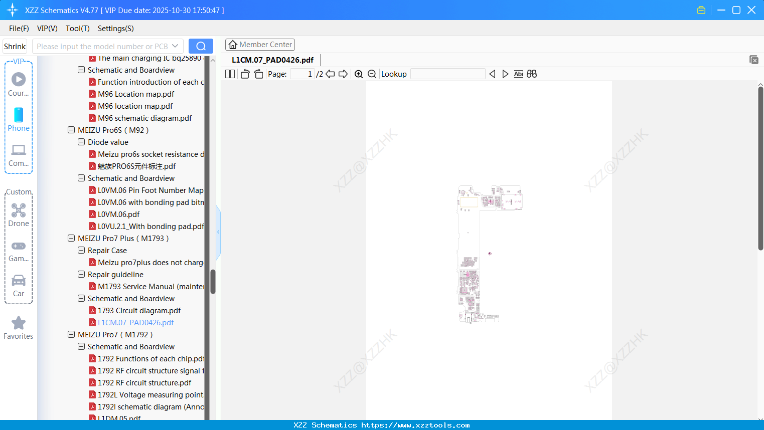The height and width of the screenshot is (430, 764).
Task: Click the XZZ Schematics app logo
Action: (13, 10)
